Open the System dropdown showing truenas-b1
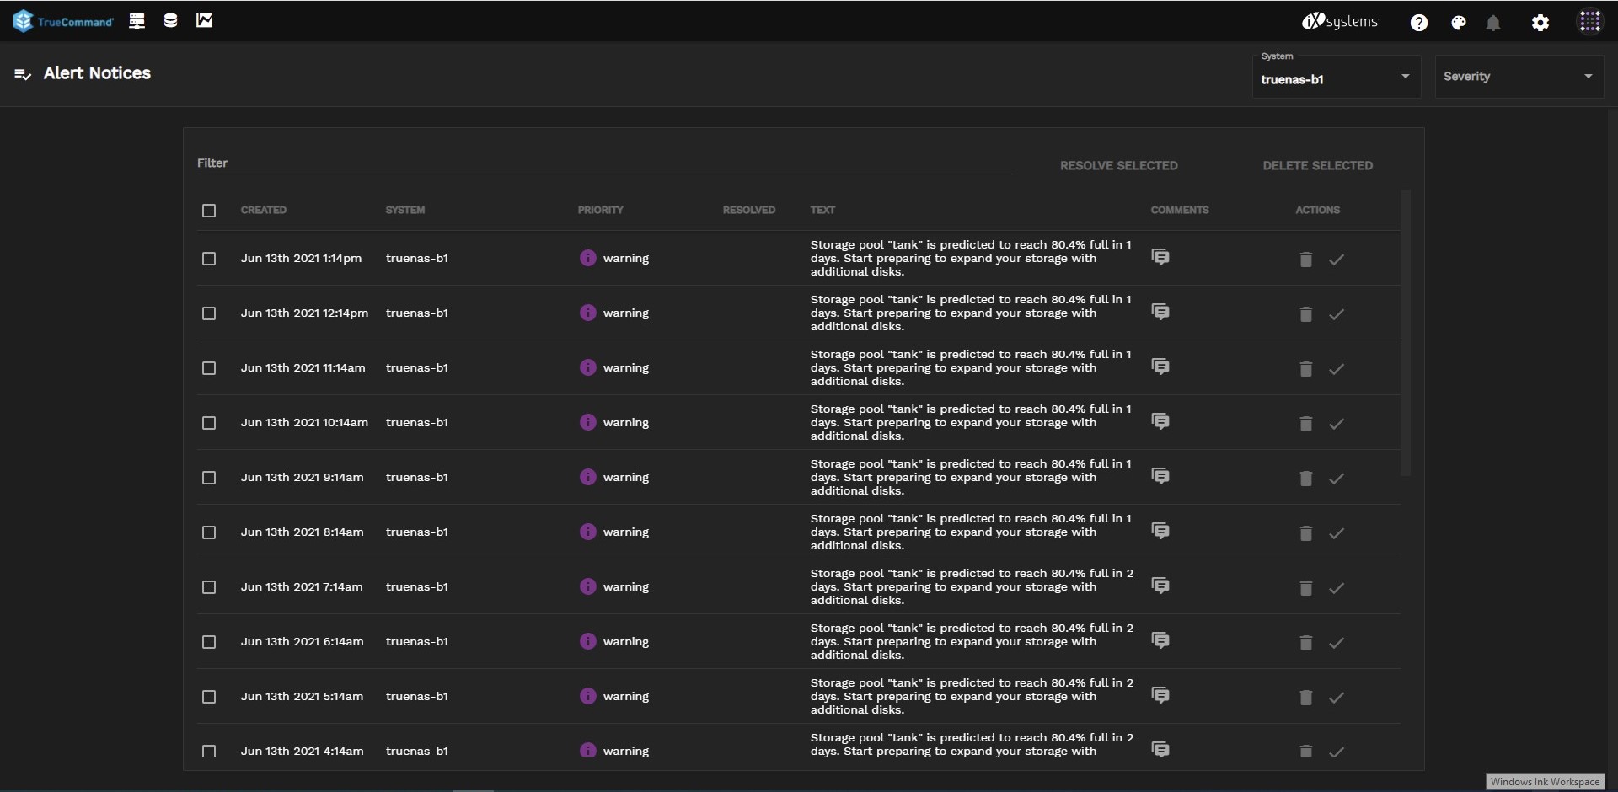Screen dimensions: 1618x792 (1337, 77)
